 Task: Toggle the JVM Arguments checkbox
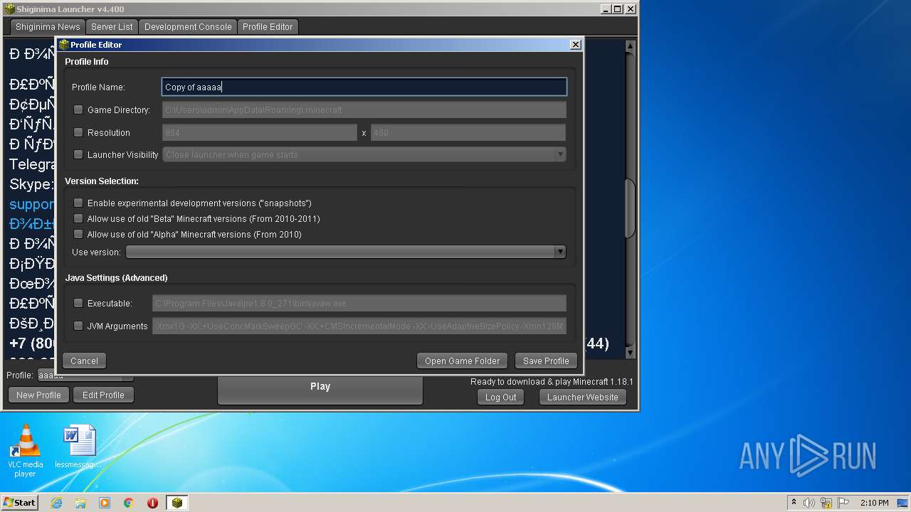click(x=78, y=326)
